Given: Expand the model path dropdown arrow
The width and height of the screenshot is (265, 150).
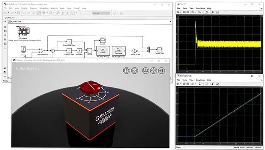Looking at the screenshot, I should pyautogui.click(x=170, y=22).
